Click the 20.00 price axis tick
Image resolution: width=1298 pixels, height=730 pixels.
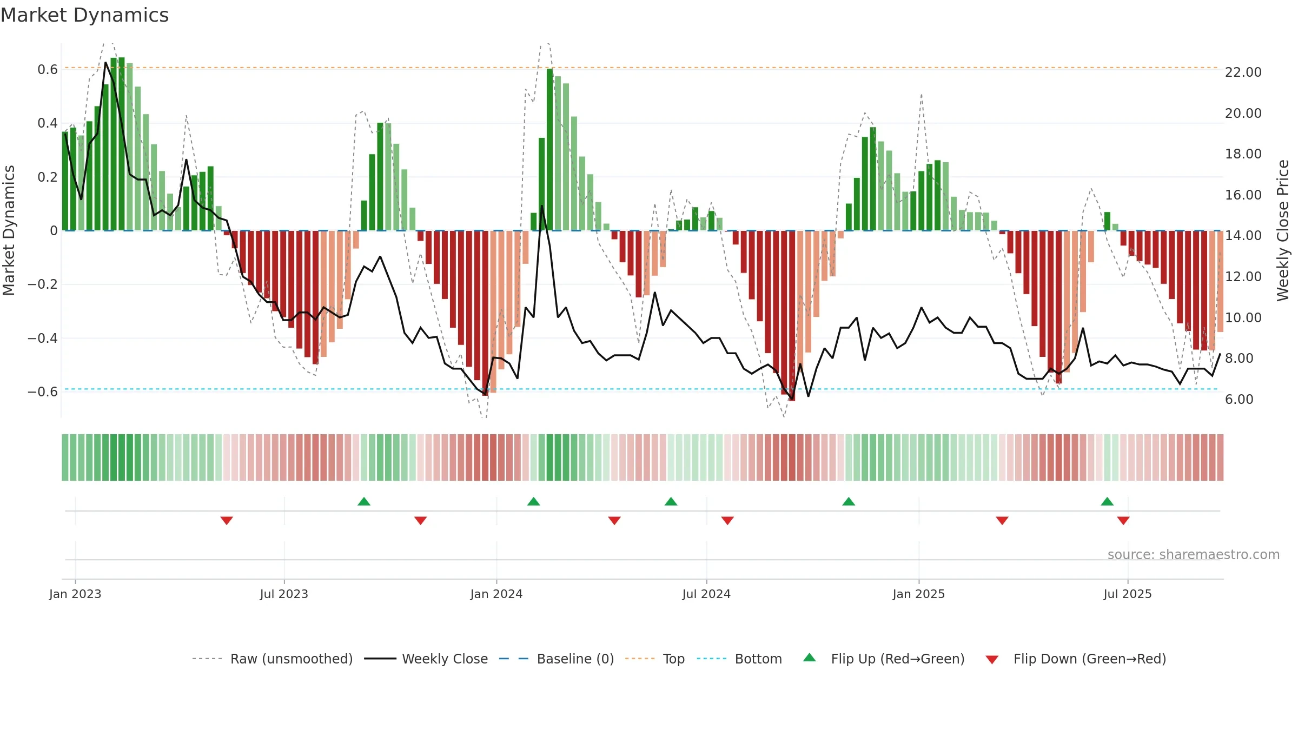coord(1243,114)
